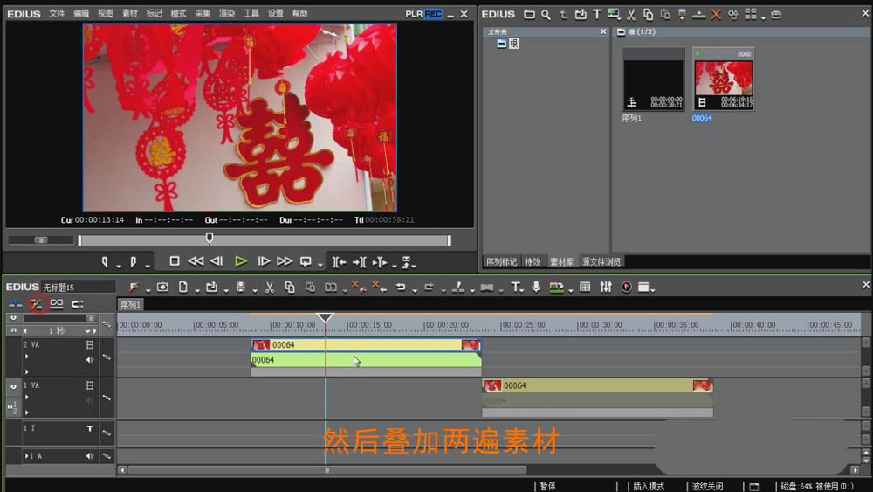Click the voice-over microphone icon

(536, 287)
